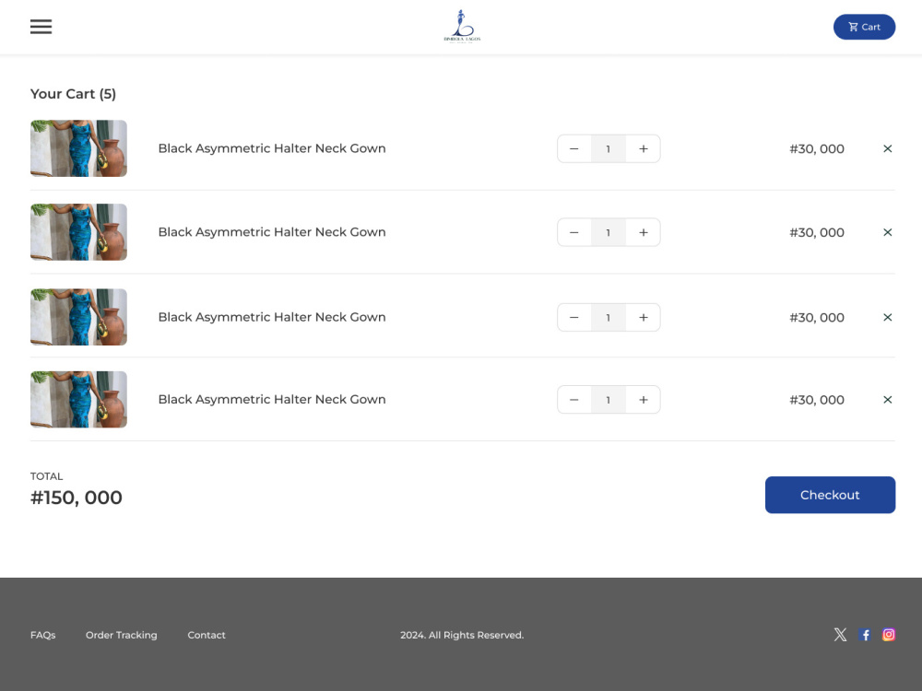
Task: Click the Bimbola Lagos logo in the header
Action: click(x=462, y=26)
